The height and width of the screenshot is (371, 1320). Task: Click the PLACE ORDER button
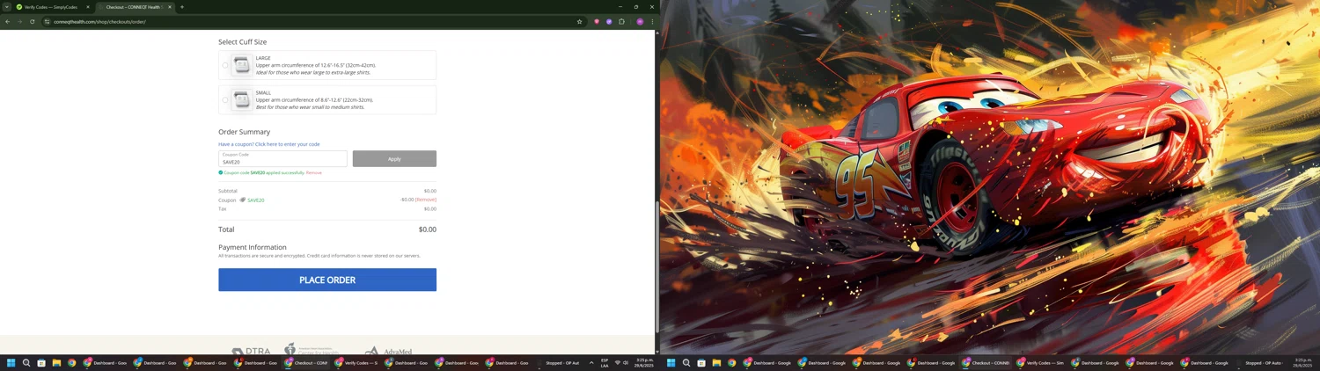click(x=327, y=280)
